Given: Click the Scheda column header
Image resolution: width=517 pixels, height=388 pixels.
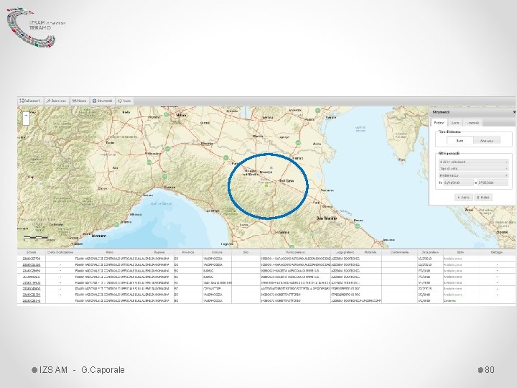Looking at the screenshot, I should pyautogui.click(x=32, y=252).
